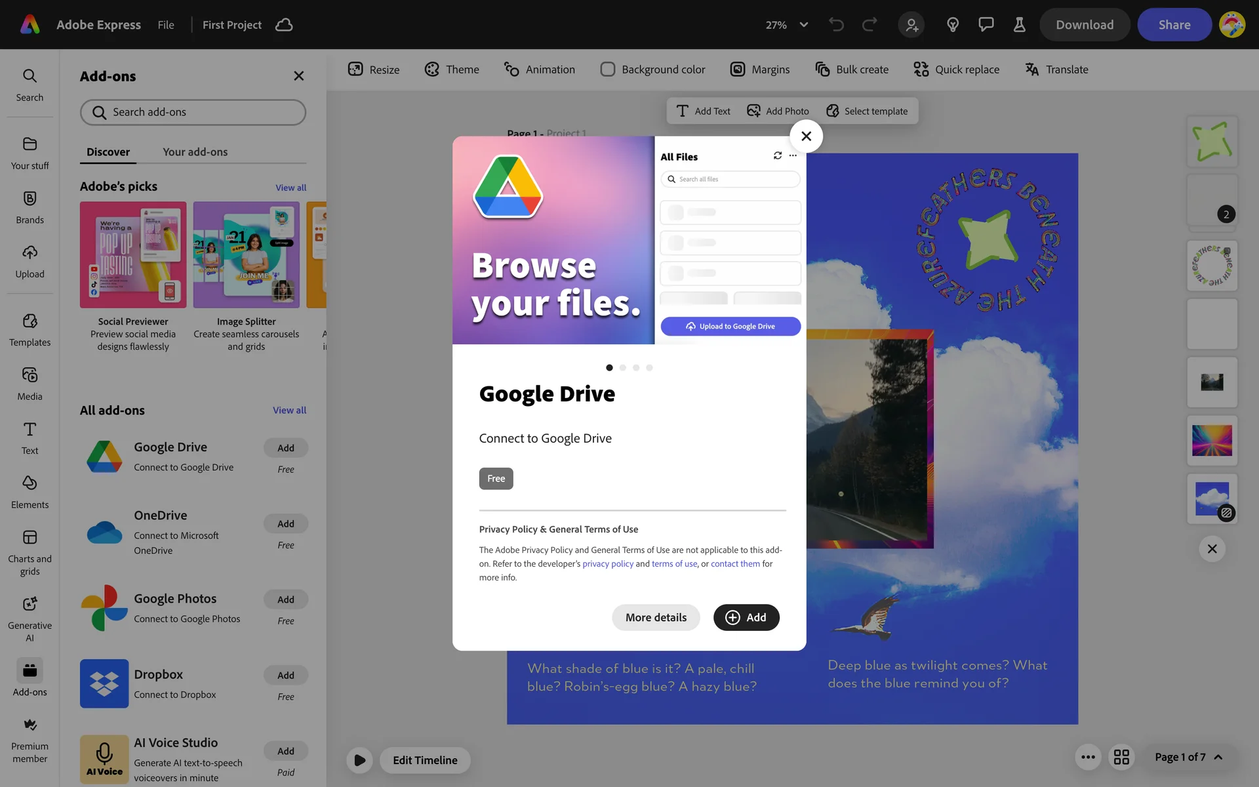Click the lightbulb tips icon
The image size is (1259, 787).
pyautogui.click(x=953, y=25)
